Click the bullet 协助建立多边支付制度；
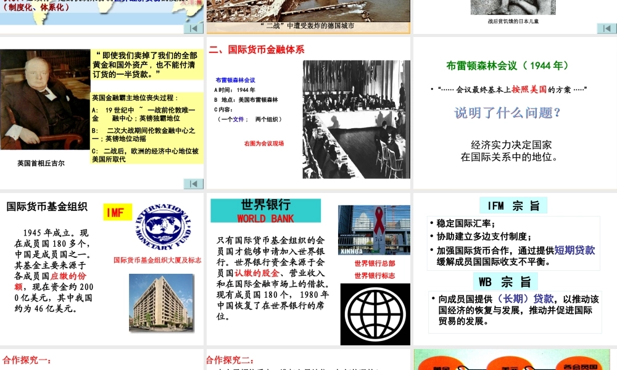Screen dimensions: 617x370 pos(484,236)
